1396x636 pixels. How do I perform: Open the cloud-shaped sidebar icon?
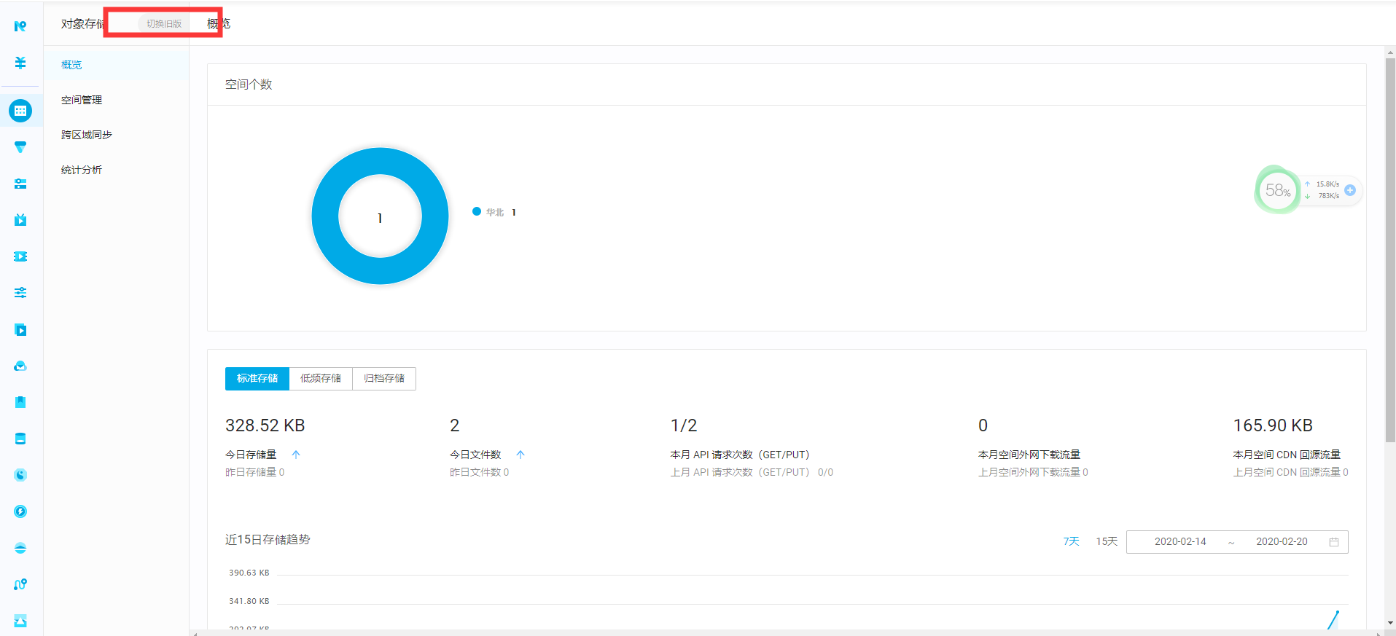tap(20, 366)
